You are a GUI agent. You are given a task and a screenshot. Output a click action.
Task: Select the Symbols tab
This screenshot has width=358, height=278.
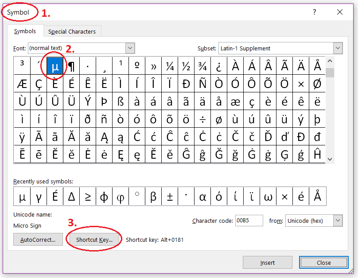point(25,31)
